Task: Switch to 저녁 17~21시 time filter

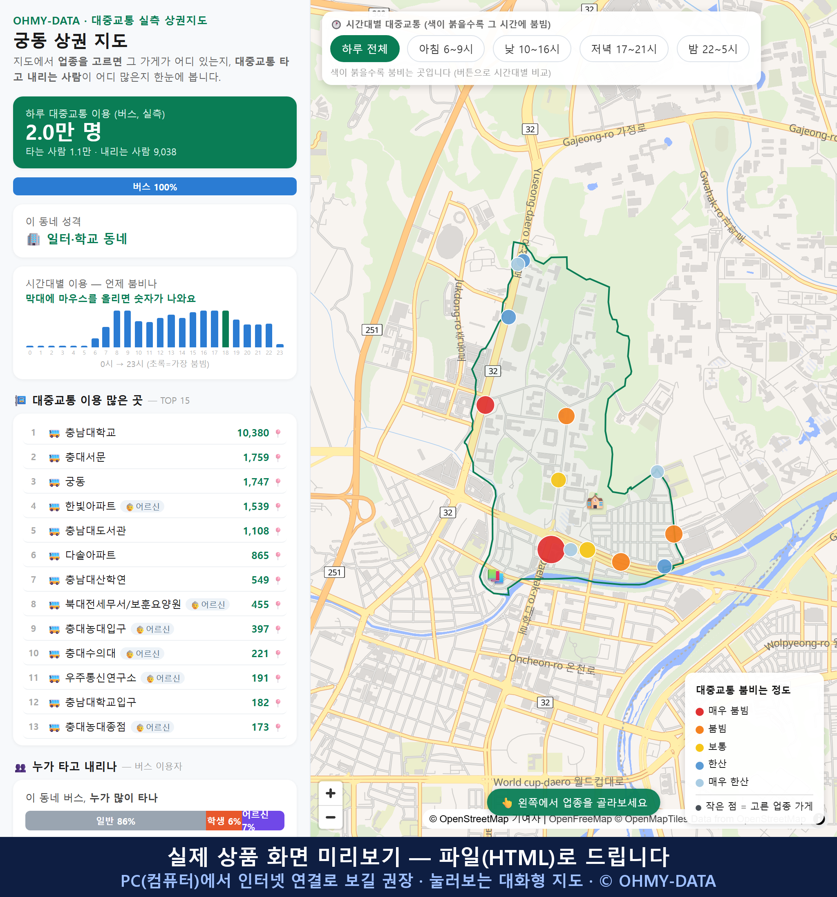Action: click(x=623, y=49)
